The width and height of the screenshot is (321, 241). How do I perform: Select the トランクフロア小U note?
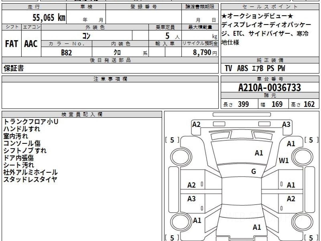(x=31, y=122)
